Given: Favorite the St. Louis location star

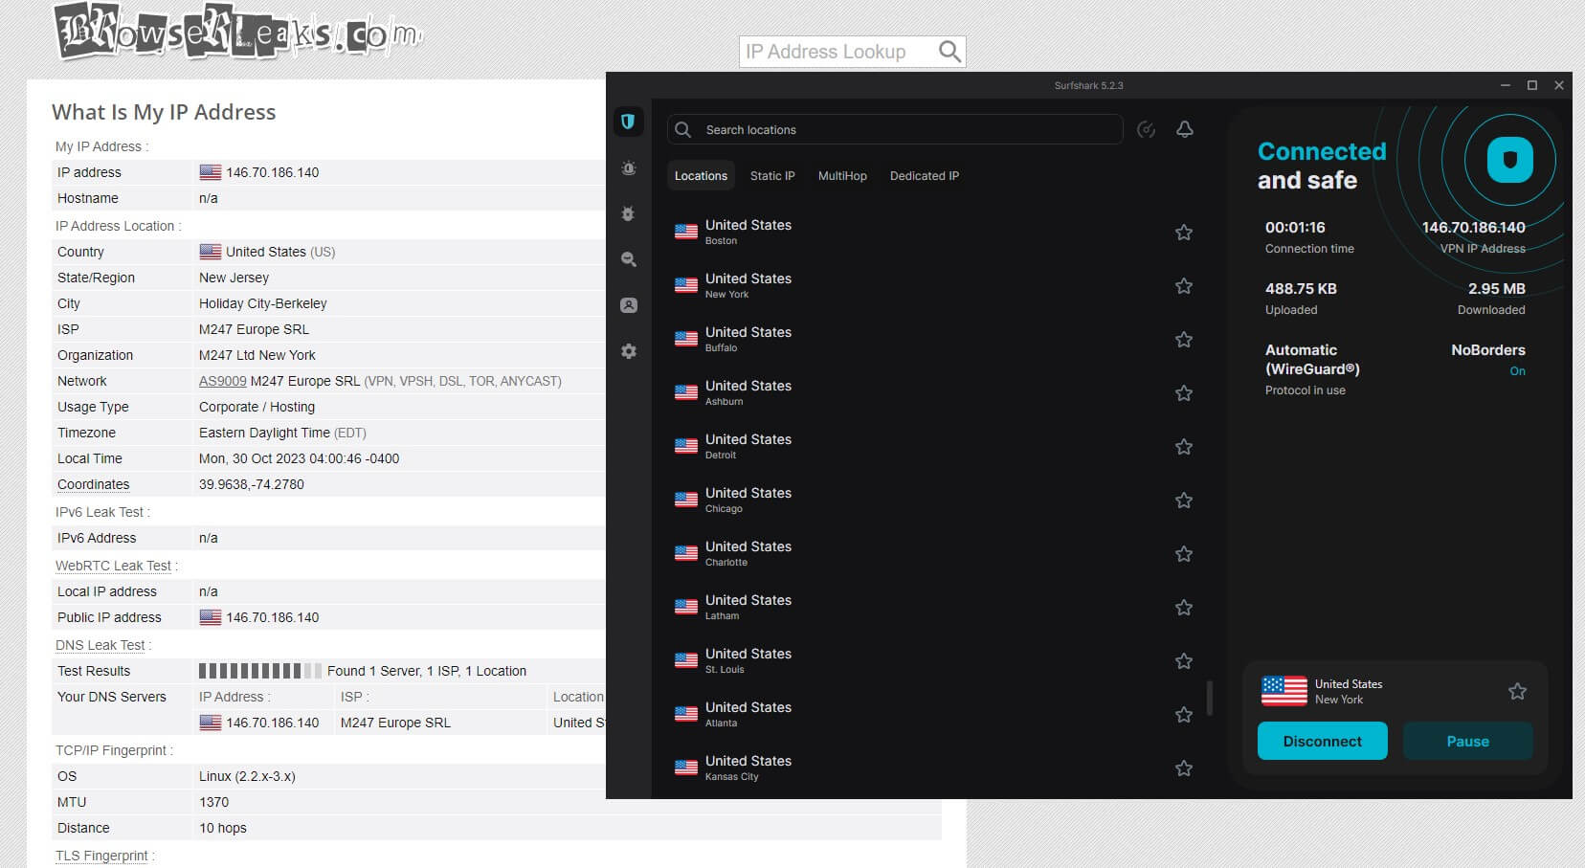Looking at the screenshot, I should point(1184,661).
